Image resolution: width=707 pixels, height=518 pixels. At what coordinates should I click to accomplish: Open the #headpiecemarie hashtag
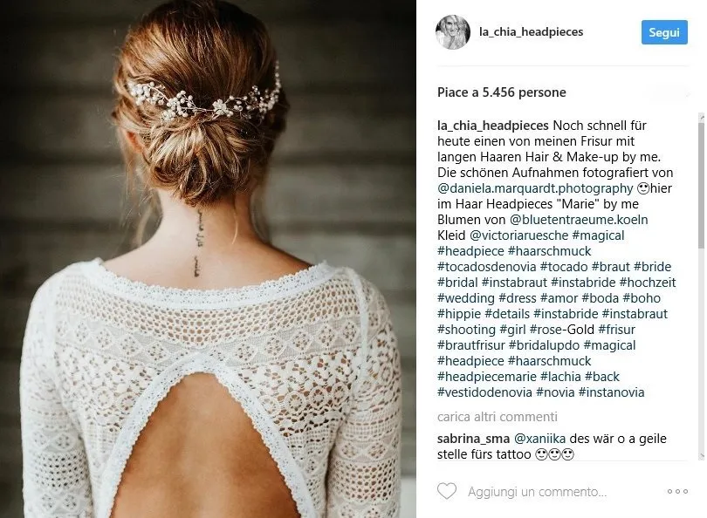point(486,377)
